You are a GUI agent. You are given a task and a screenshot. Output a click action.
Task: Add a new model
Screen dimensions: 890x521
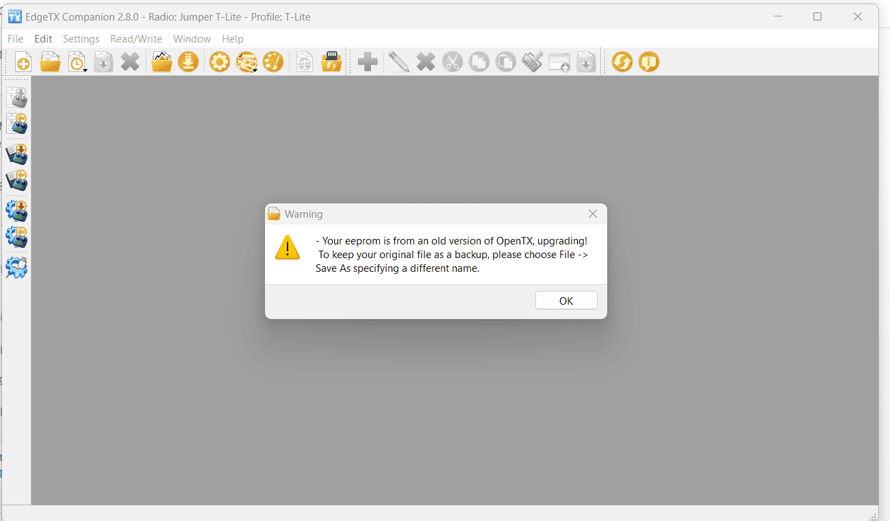point(367,62)
